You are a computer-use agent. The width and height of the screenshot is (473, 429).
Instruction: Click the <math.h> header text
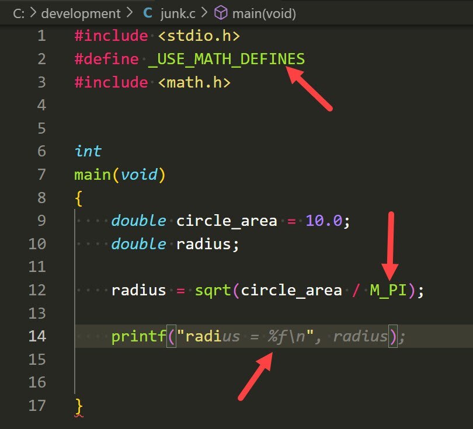pos(194,82)
